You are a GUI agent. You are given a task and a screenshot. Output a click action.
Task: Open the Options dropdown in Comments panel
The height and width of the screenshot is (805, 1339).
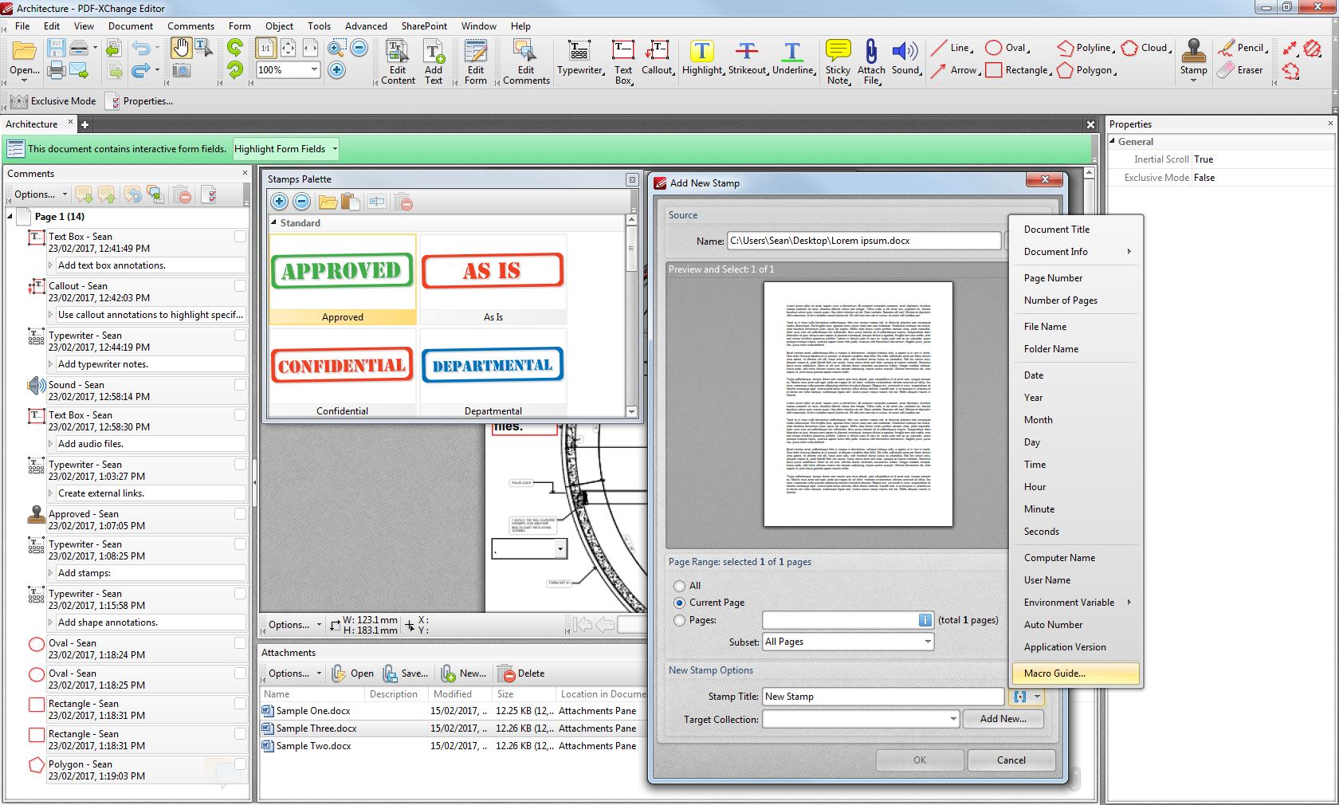tap(37, 194)
